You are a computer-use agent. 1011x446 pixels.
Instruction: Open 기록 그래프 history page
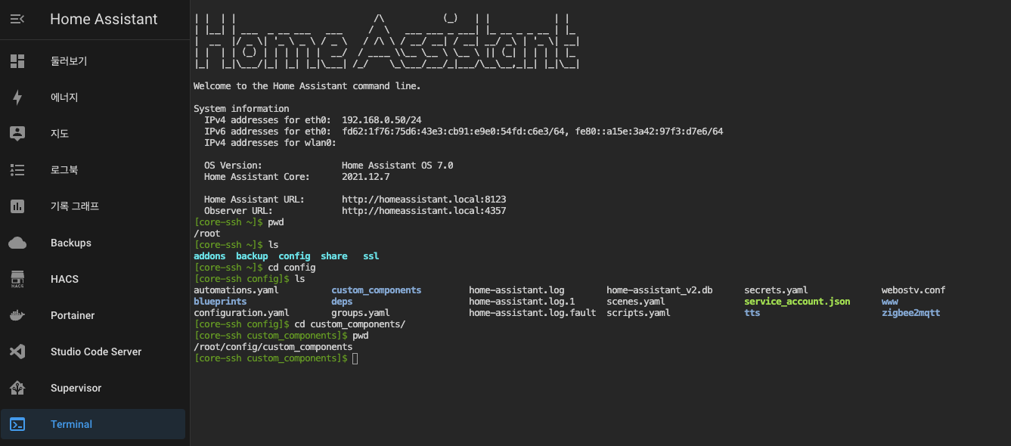tap(93, 206)
